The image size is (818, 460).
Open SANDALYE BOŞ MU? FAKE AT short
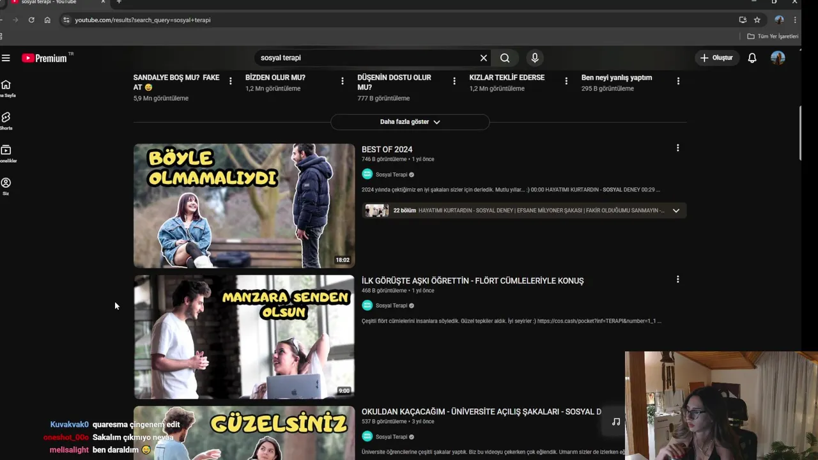click(176, 82)
